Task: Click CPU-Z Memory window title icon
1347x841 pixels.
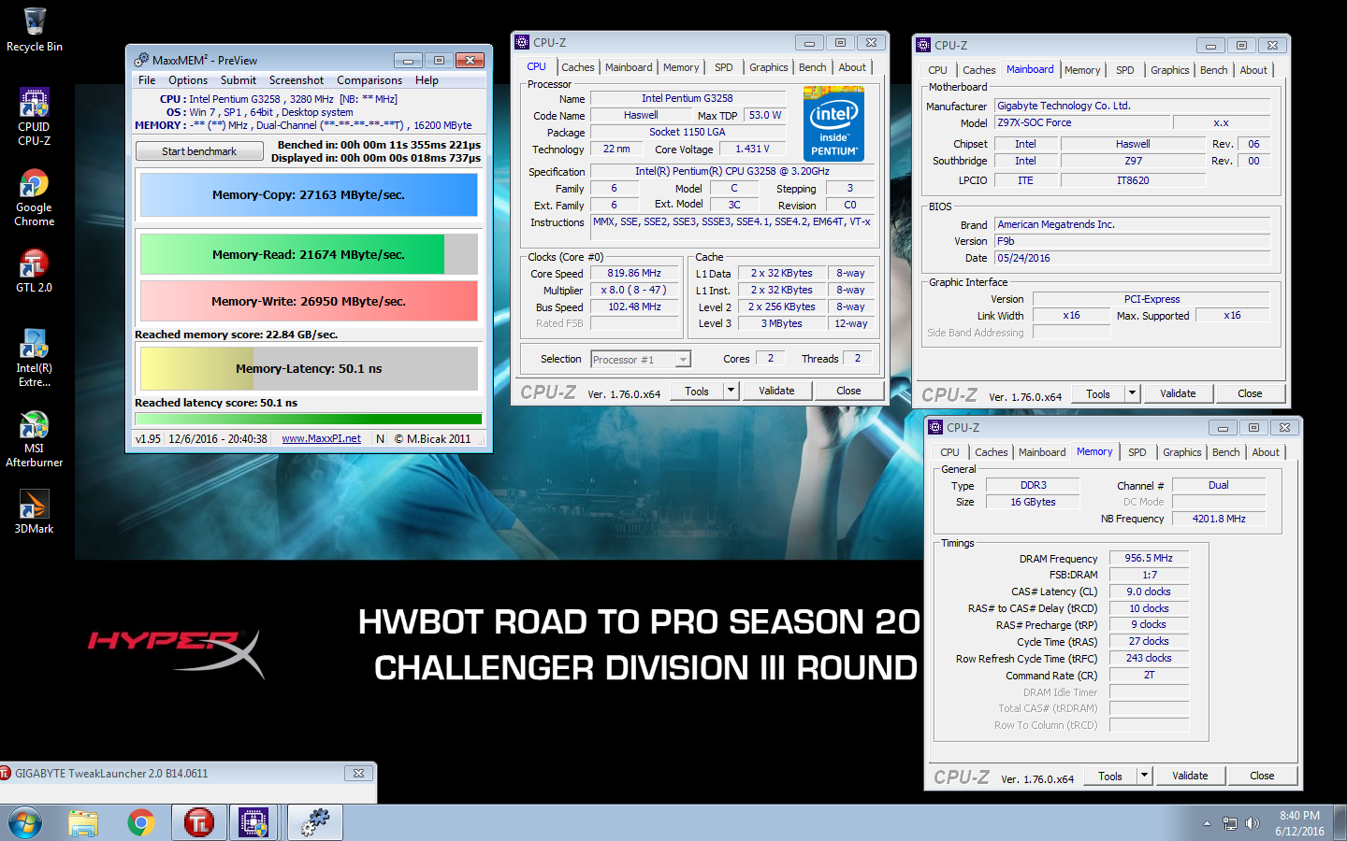Action: click(x=935, y=427)
